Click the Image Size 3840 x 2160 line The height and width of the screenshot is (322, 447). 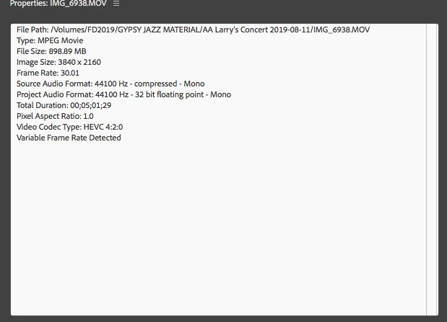58,62
